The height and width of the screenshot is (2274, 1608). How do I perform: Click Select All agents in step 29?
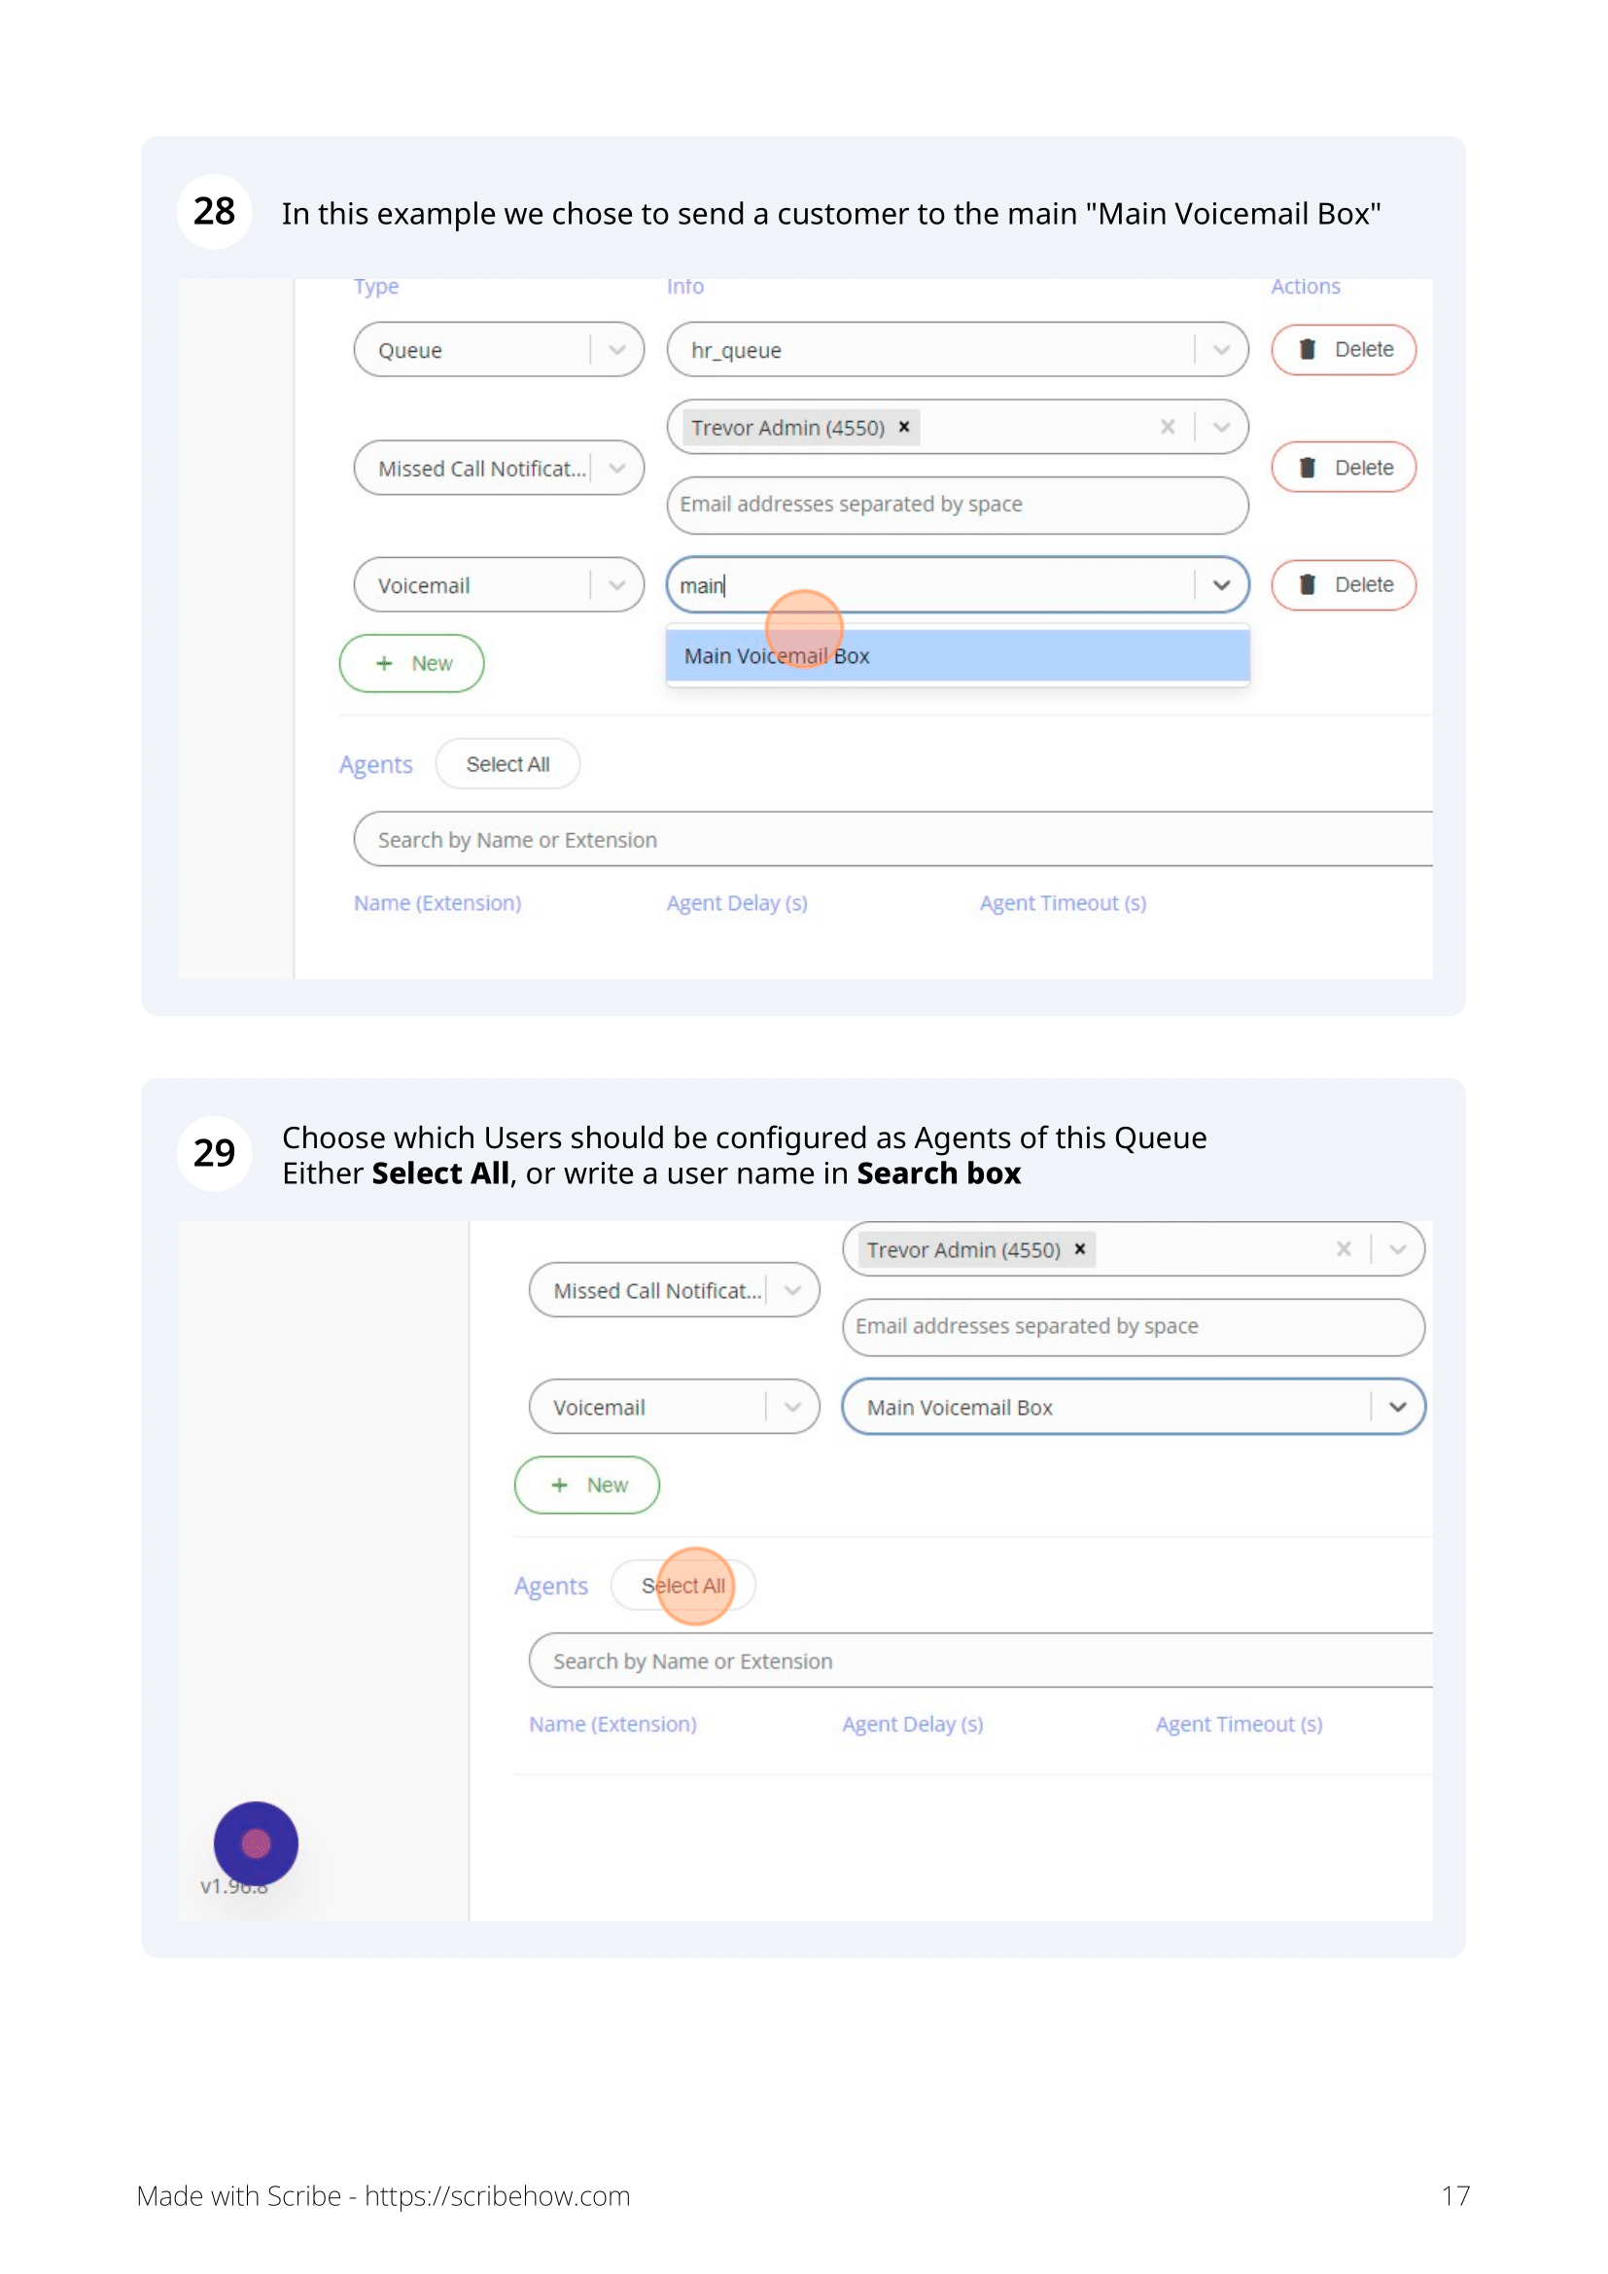683,1586
